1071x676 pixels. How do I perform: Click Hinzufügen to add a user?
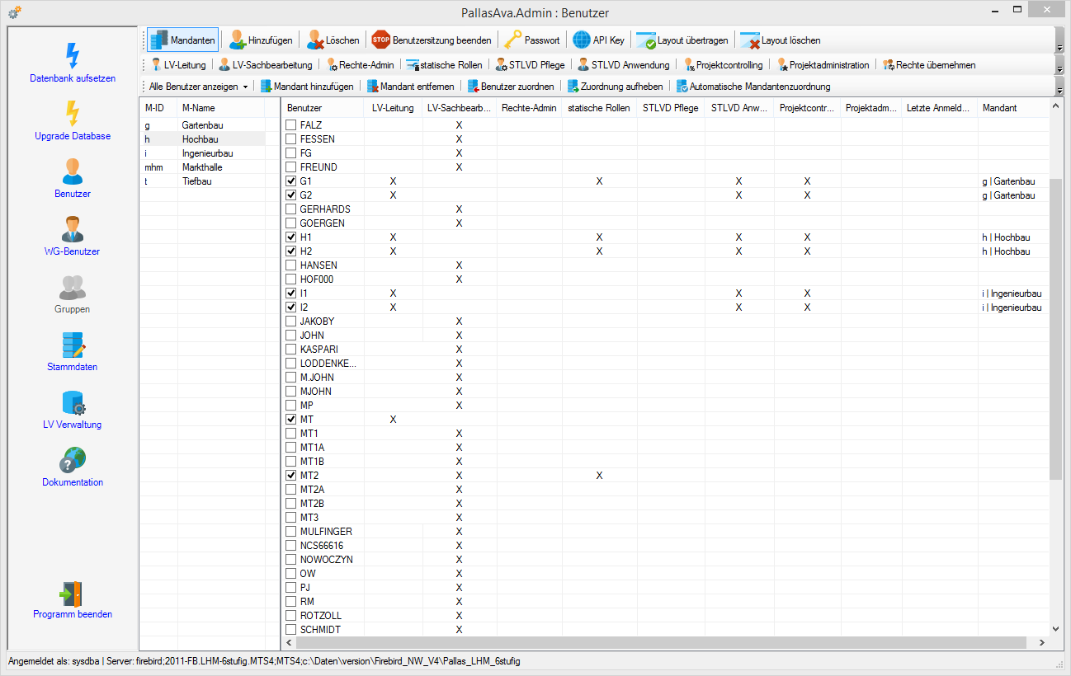[x=261, y=40]
